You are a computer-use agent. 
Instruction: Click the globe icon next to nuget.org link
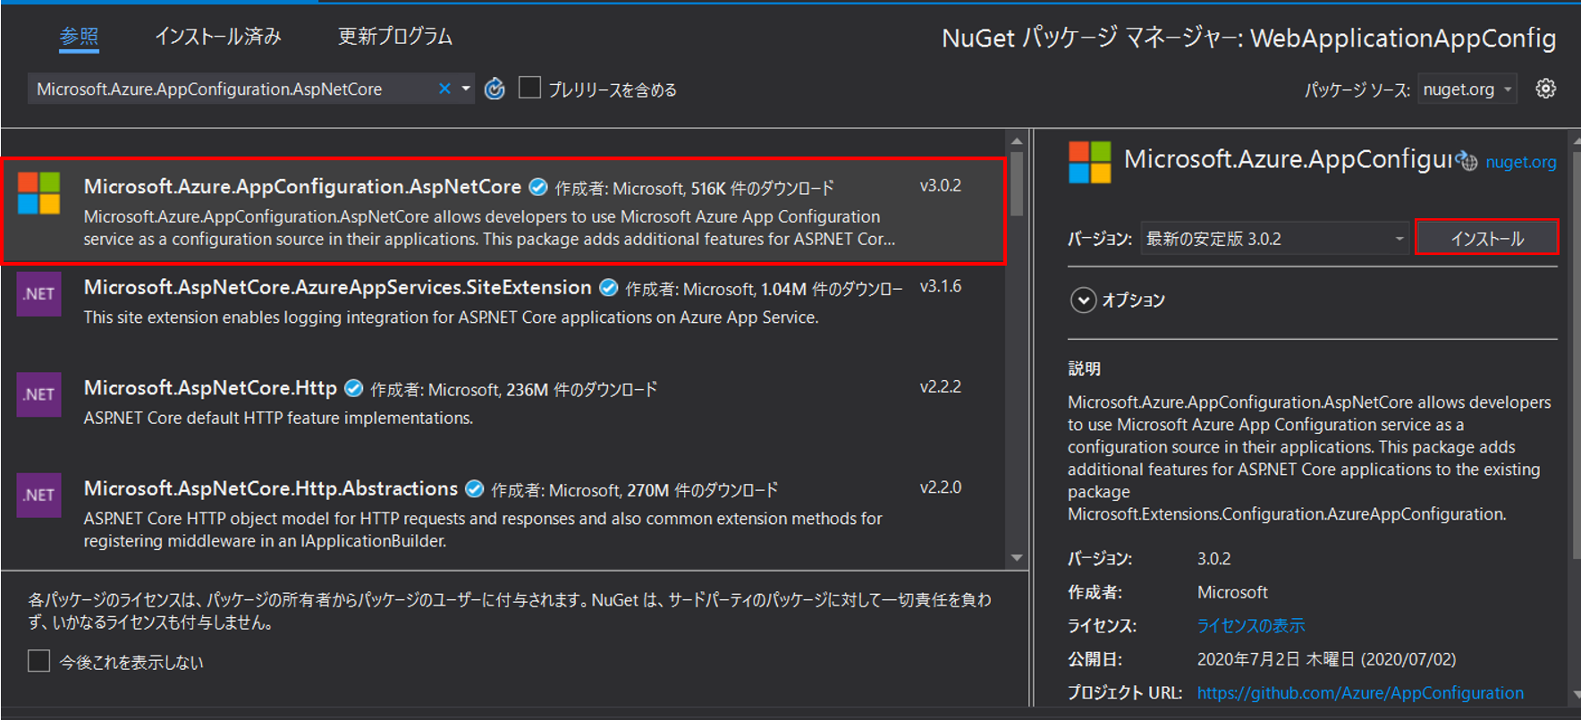(x=1467, y=161)
